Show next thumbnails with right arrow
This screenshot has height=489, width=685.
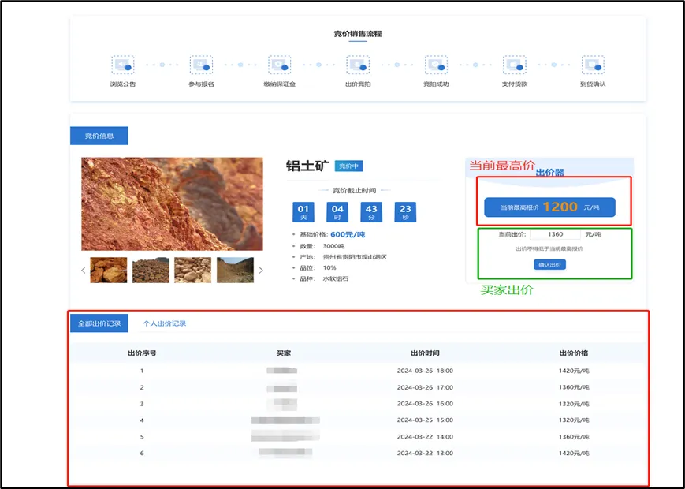pos(261,270)
